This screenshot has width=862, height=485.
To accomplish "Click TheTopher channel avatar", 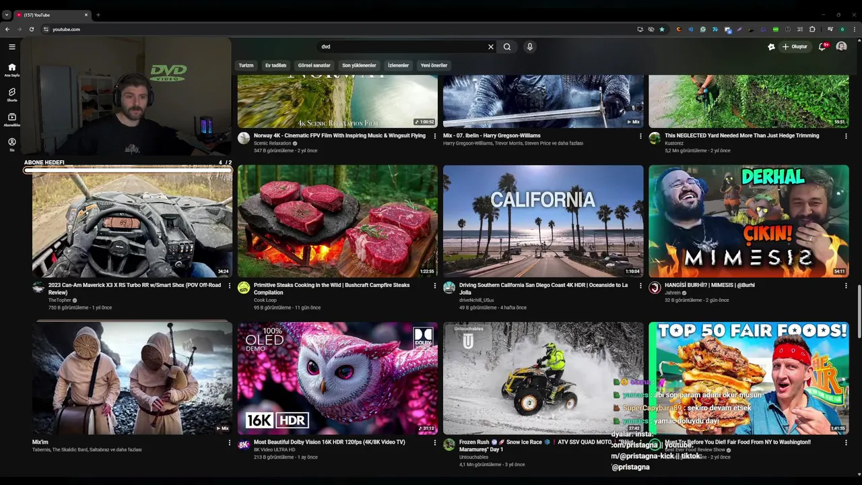I will [38, 288].
